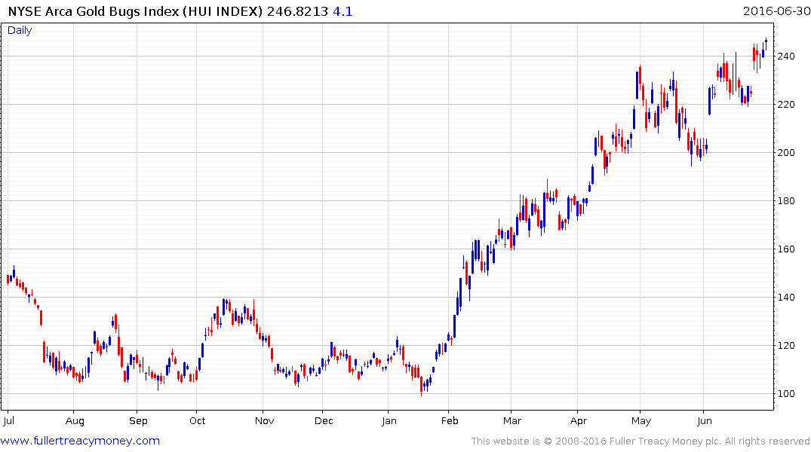Click the 120 price axis label

pyautogui.click(x=785, y=346)
